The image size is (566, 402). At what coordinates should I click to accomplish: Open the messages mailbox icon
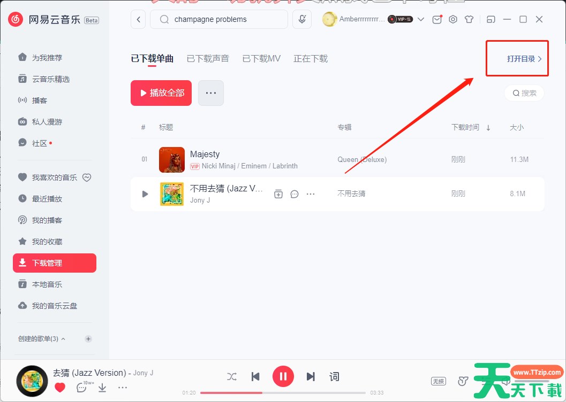pyautogui.click(x=437, y=19)
